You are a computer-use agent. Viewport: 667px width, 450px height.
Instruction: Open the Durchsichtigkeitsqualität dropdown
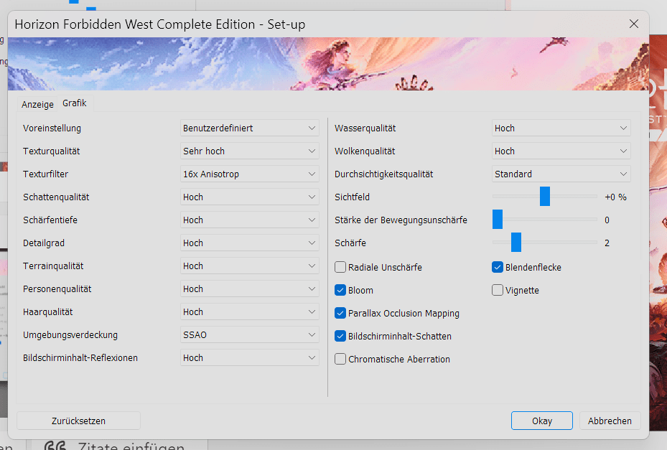coord(561,174)
